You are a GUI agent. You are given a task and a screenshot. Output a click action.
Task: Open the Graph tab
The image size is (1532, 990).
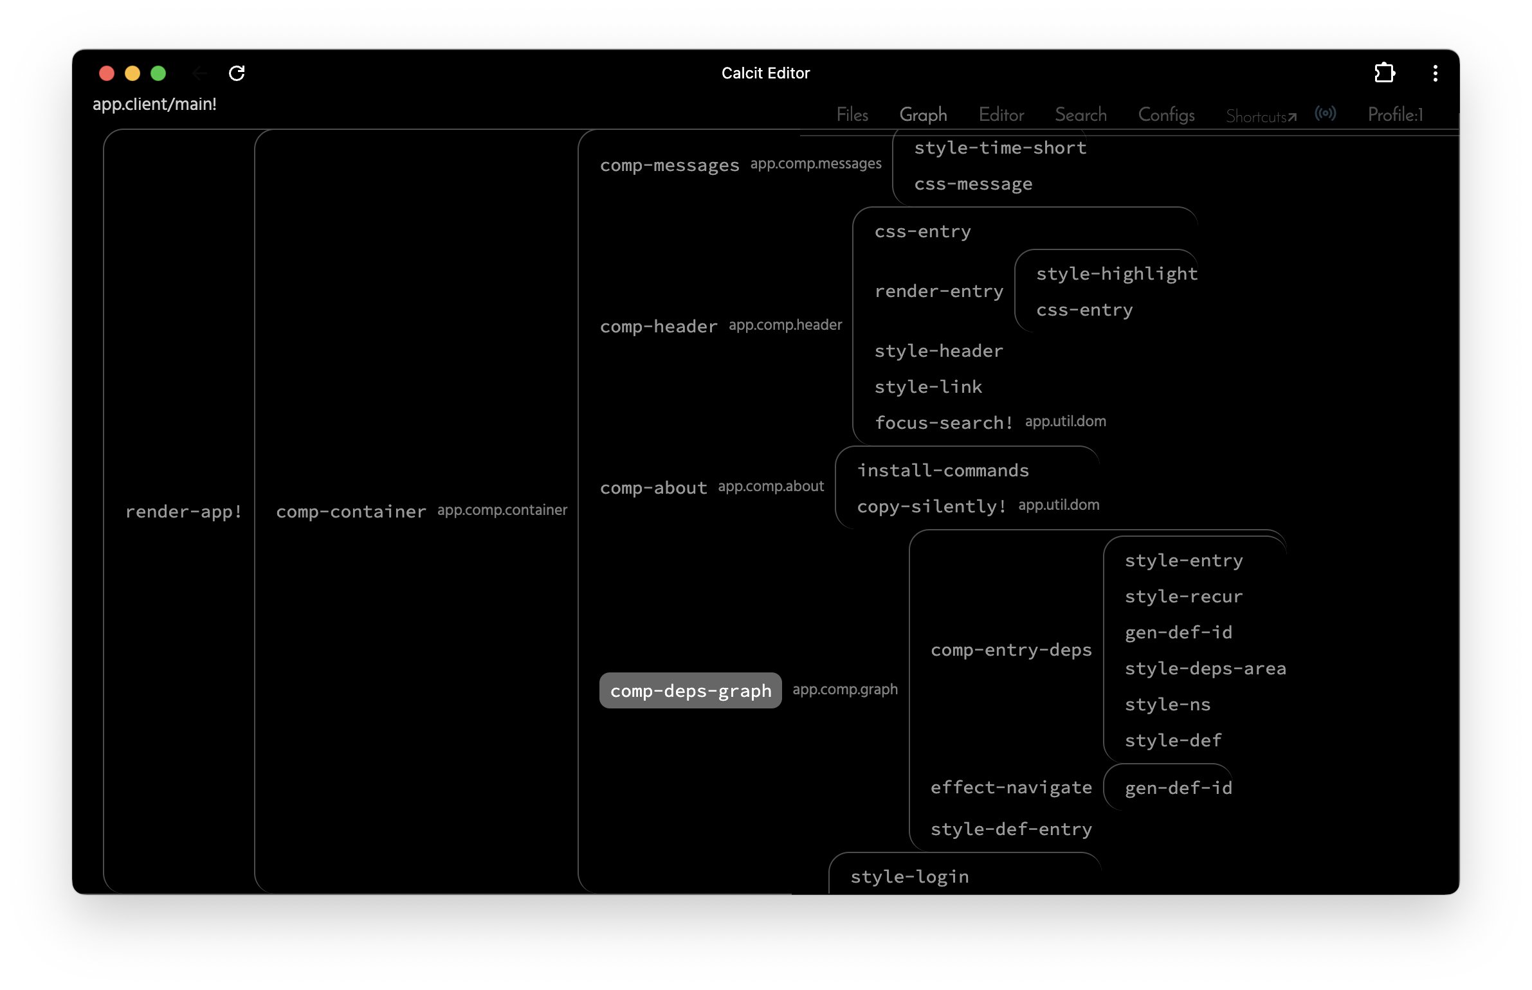point(922,115)
